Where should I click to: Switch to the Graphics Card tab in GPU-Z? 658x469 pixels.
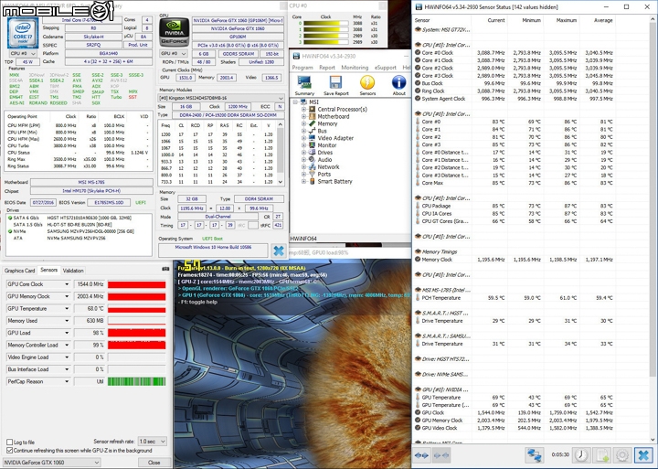20,271
